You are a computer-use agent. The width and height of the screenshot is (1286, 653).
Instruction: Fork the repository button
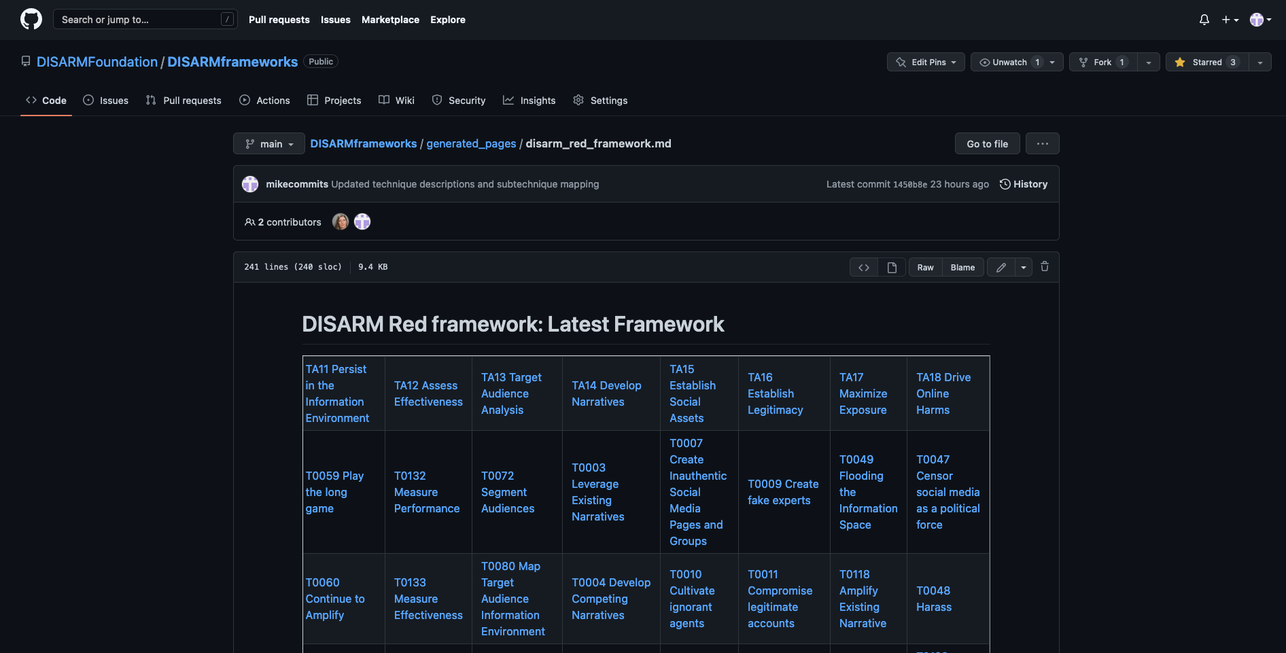point(1103,62)
